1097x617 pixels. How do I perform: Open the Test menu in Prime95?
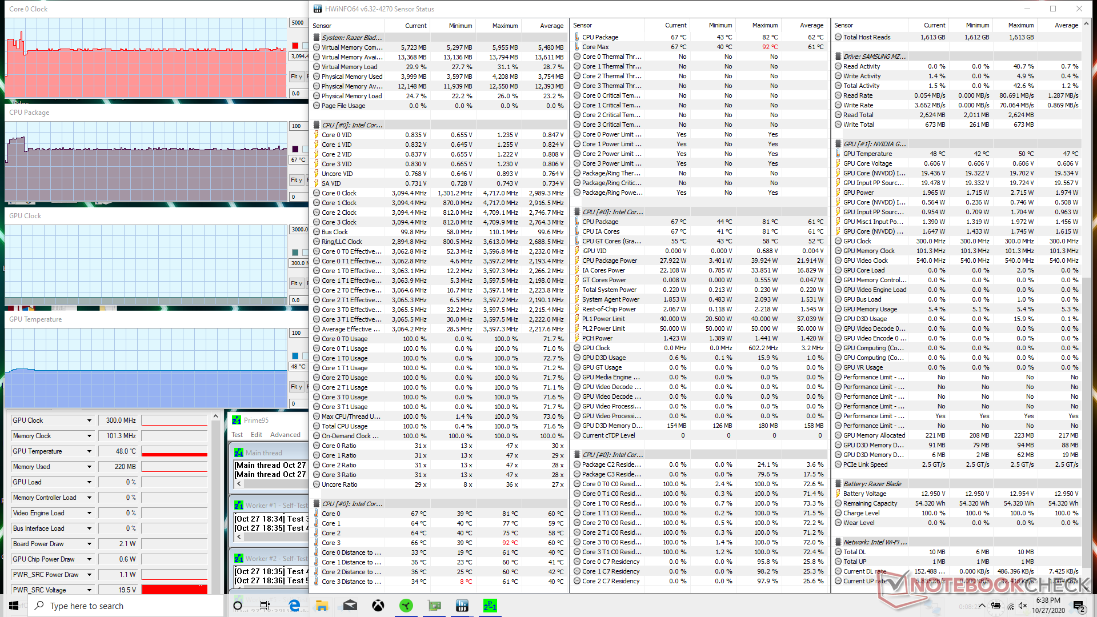(x=237, y=435)
